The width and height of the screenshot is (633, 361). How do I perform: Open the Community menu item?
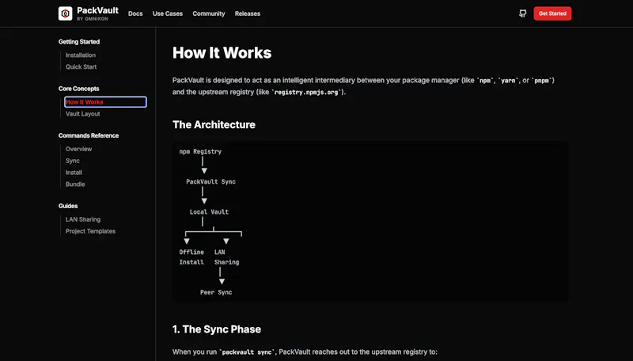coord(209,13)
